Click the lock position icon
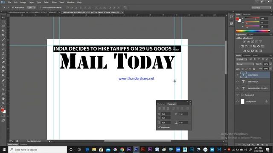This screenshot has width=273, height=153. pos(250,69)
